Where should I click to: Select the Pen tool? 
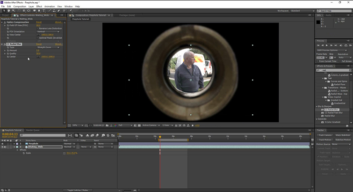tap(39, 11)
